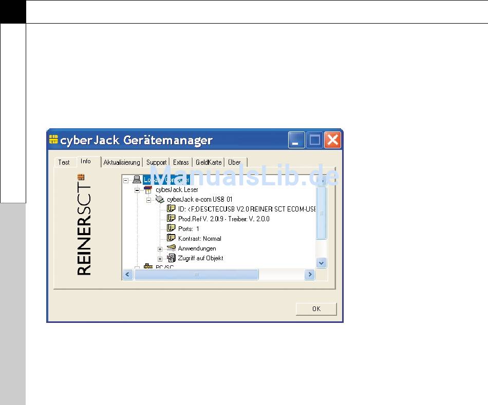Select the 'Zugriff auf Objekt' tree row
Viewport: 488px width, 405px height.
click(x=200, y=258)
